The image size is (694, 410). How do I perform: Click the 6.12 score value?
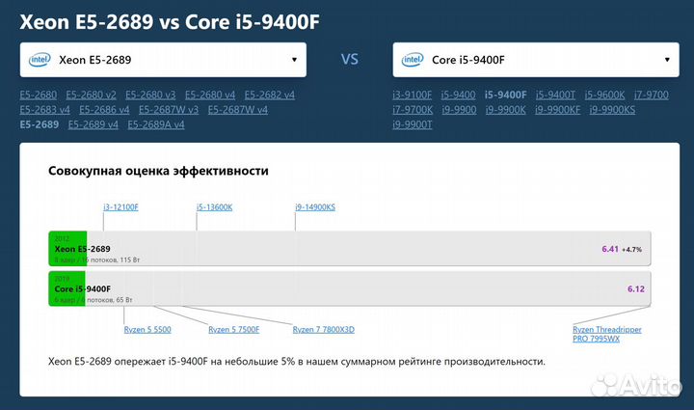pos(636,289)
